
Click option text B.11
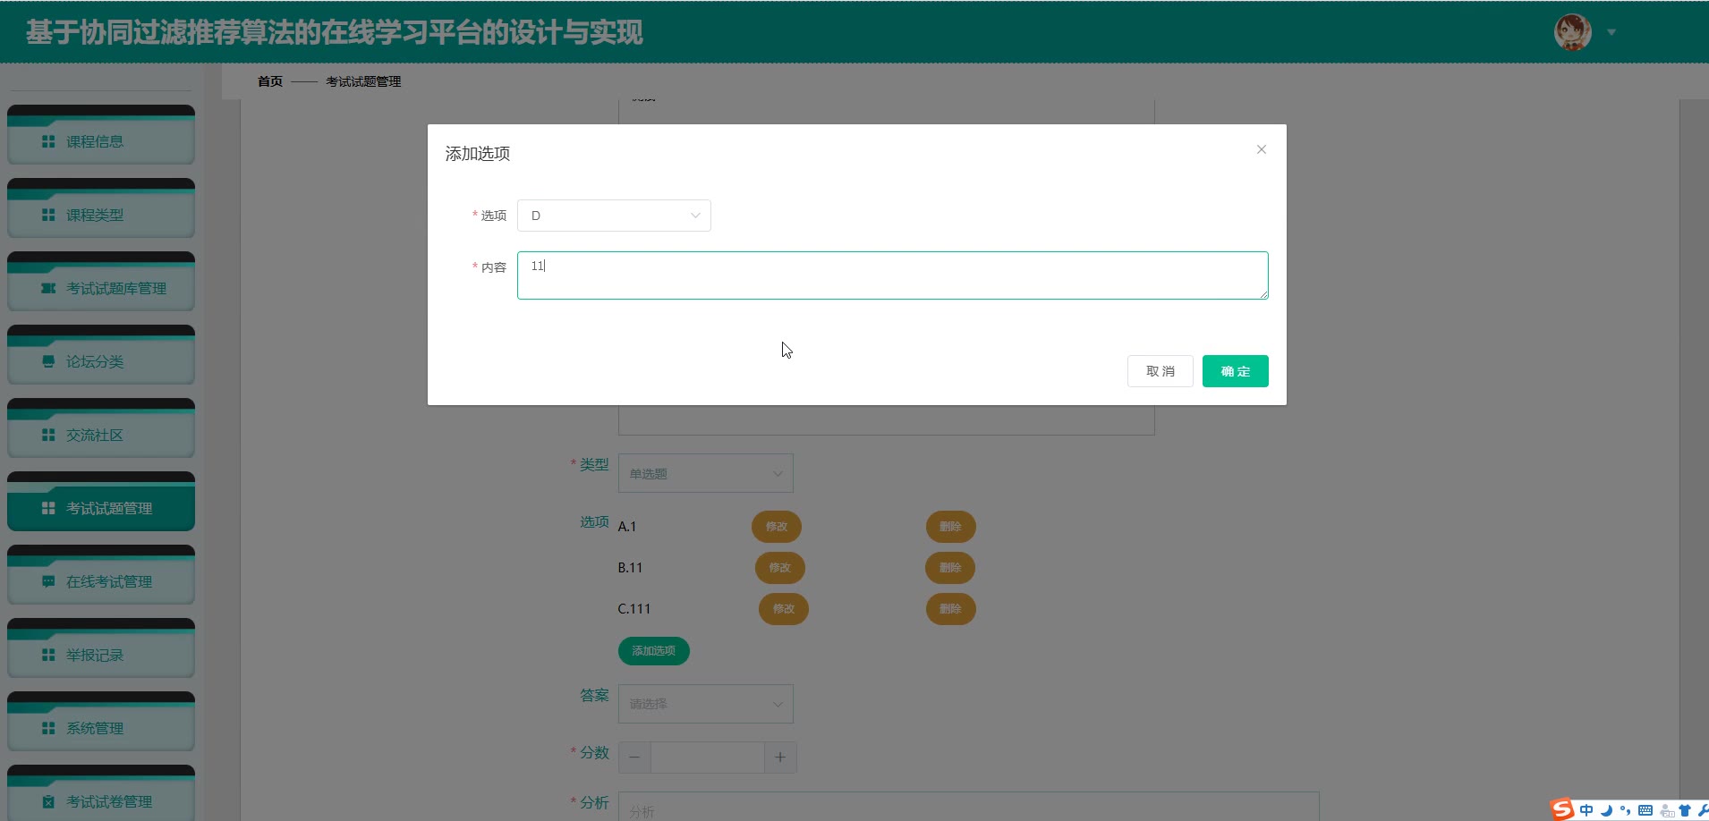(x=630, y=568)
